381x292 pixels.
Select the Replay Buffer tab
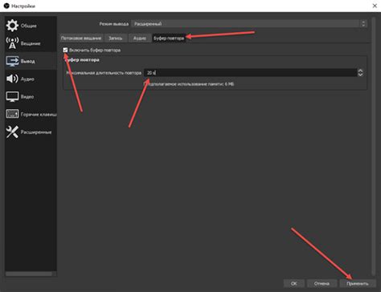[x=169, y=38]
